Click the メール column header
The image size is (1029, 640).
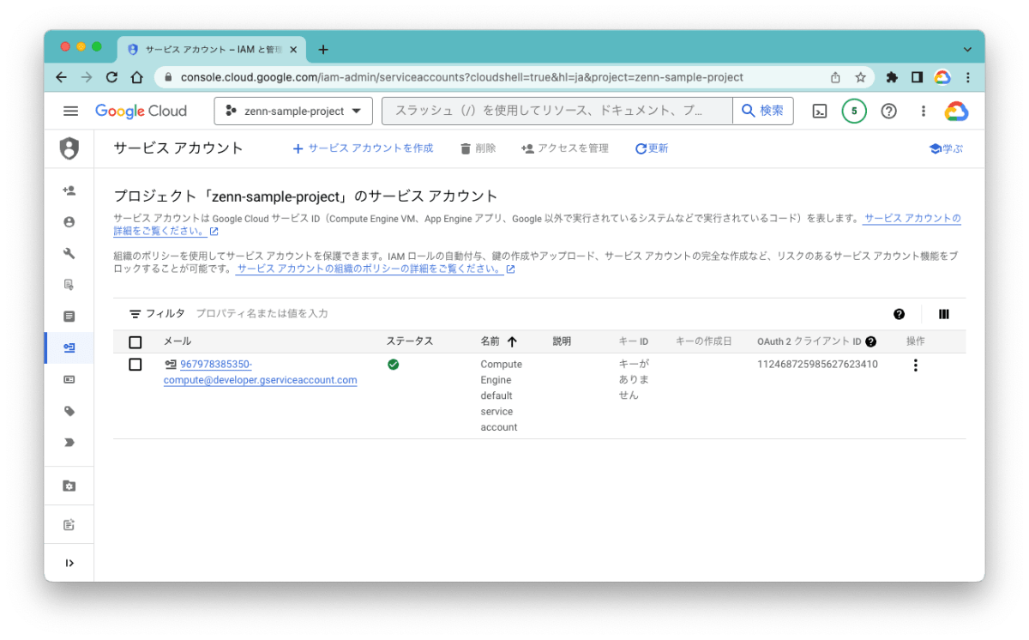click(x=178, y=341)
